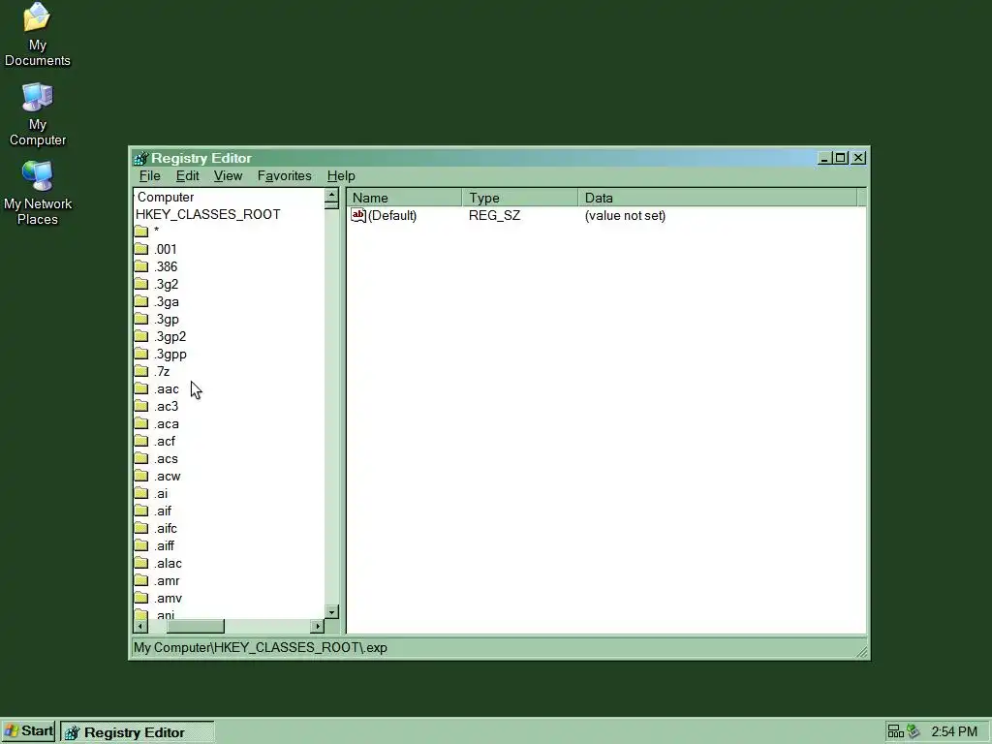Screen dimensions: 992x744
Task: Click the tree's horizontal scroll left arrow
Action: point(140,627)
